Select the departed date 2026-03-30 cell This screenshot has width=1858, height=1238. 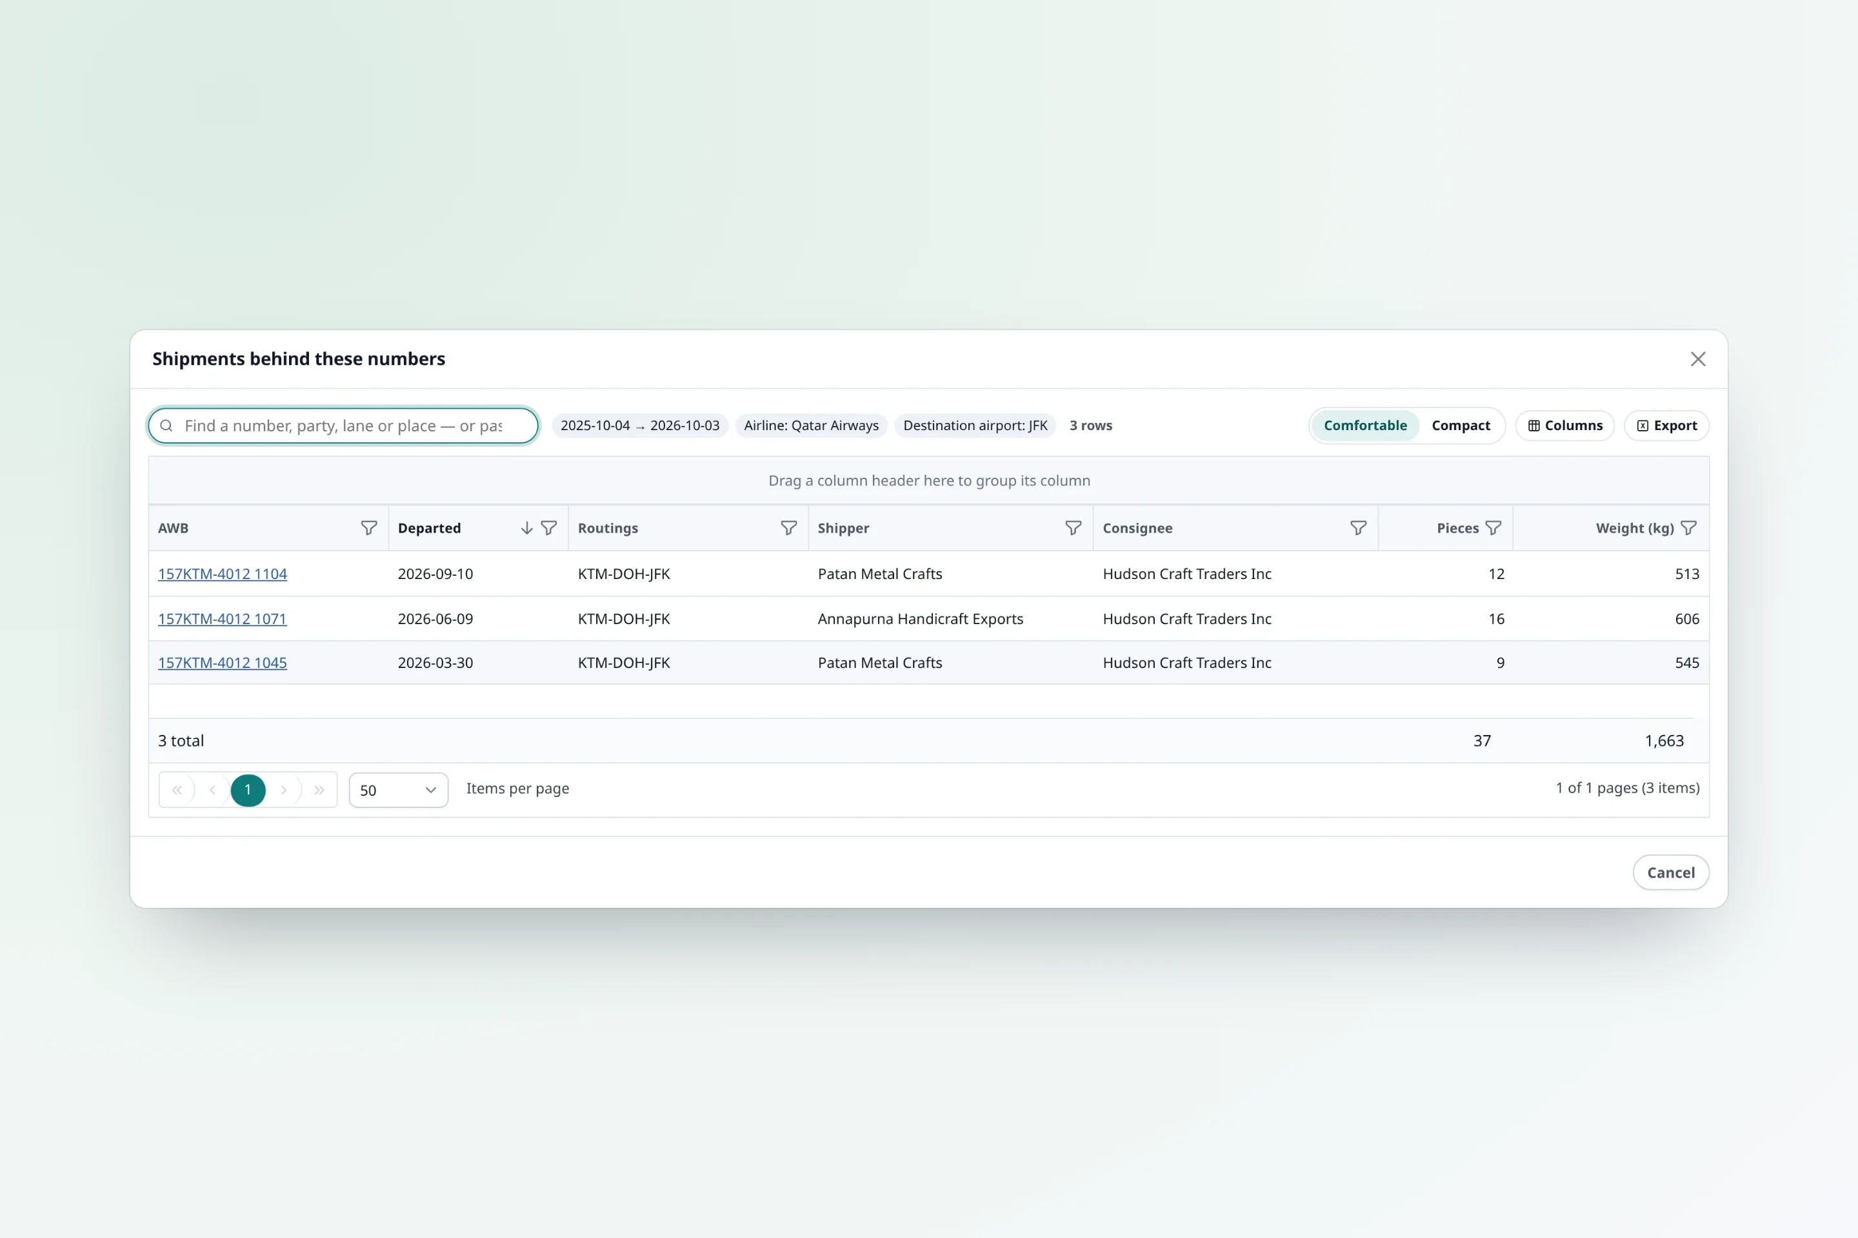[478, 663]
